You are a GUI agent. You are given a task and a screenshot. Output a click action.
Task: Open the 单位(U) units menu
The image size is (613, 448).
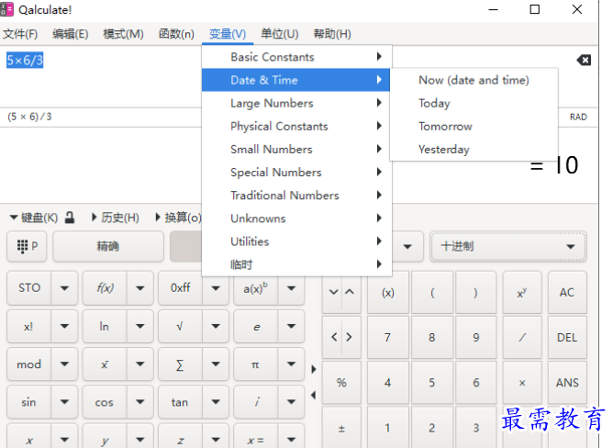tap(280, 34)
